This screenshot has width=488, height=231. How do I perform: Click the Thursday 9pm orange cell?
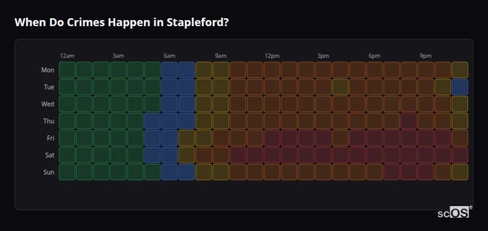(x=426, y=121)
